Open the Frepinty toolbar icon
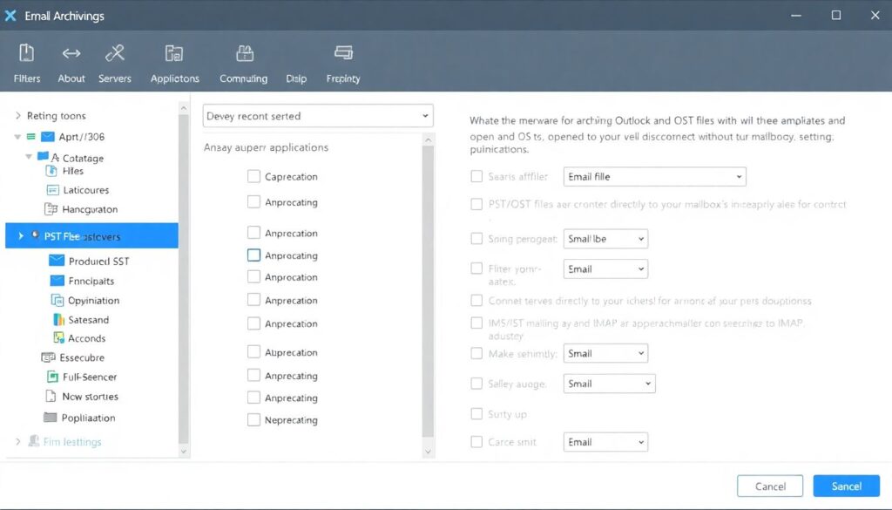The image size is (892, 510). 343,54
